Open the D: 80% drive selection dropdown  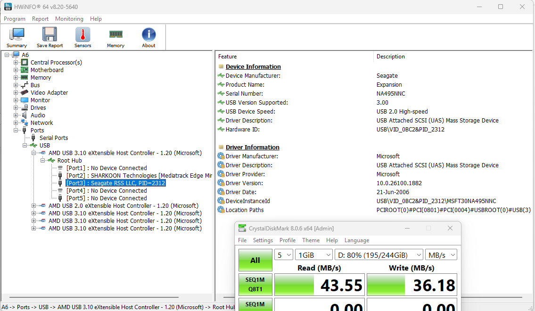[x=379, y=255]
